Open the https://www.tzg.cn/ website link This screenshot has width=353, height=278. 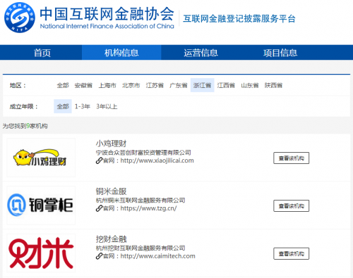tap(148, 208)
